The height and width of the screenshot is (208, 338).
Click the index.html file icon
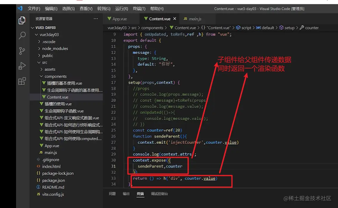pos(38,166)
